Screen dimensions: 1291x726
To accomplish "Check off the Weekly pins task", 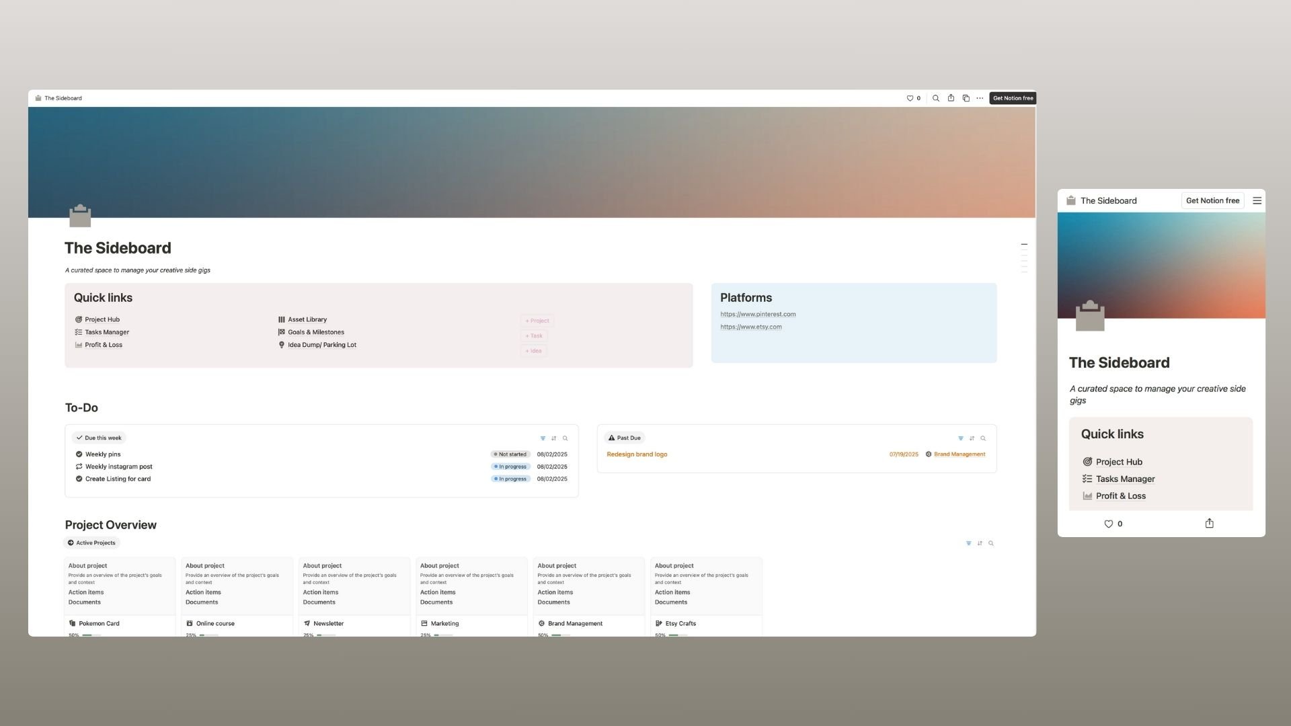I will tap(79, 454).
